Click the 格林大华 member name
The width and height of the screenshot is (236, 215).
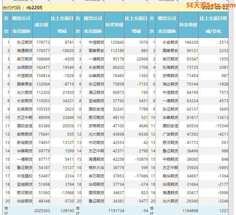96,167
